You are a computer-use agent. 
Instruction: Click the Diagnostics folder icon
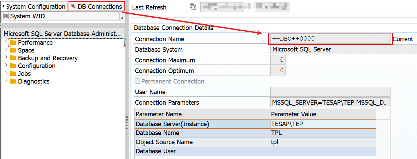point(13,81)
